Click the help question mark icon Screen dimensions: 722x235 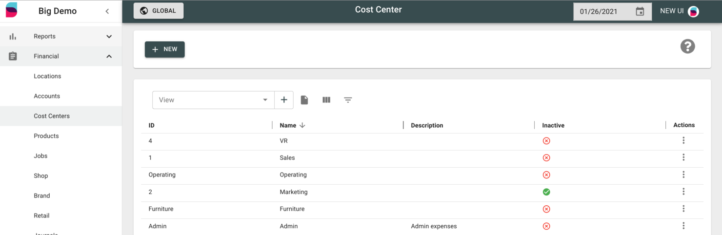687,46
